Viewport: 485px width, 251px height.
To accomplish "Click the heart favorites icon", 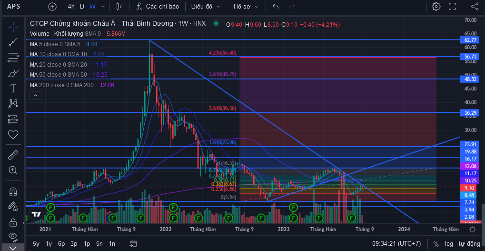I will tap(13, 134).
